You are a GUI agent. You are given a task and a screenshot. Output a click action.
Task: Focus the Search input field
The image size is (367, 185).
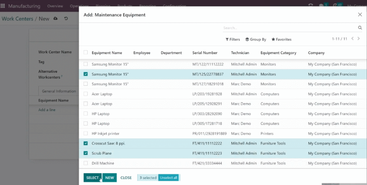pyautogui.click(x=290, y=28)
